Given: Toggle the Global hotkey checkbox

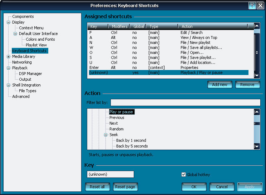Looking at the screenshot, I should point(184,175).
